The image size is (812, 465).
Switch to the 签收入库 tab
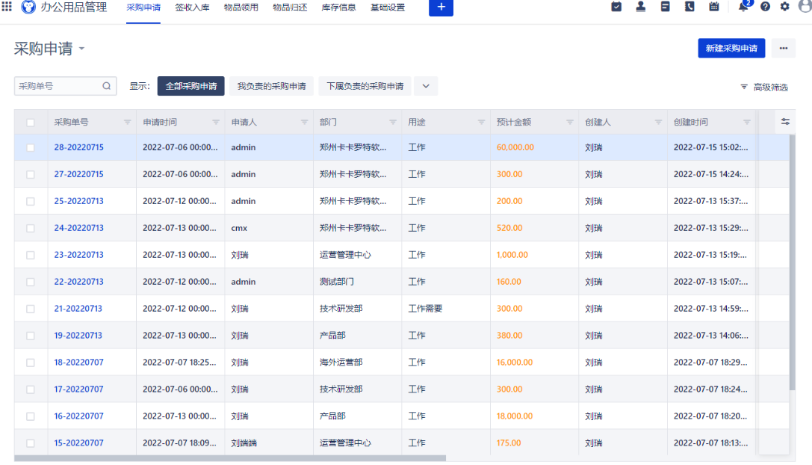click(192, 7)
